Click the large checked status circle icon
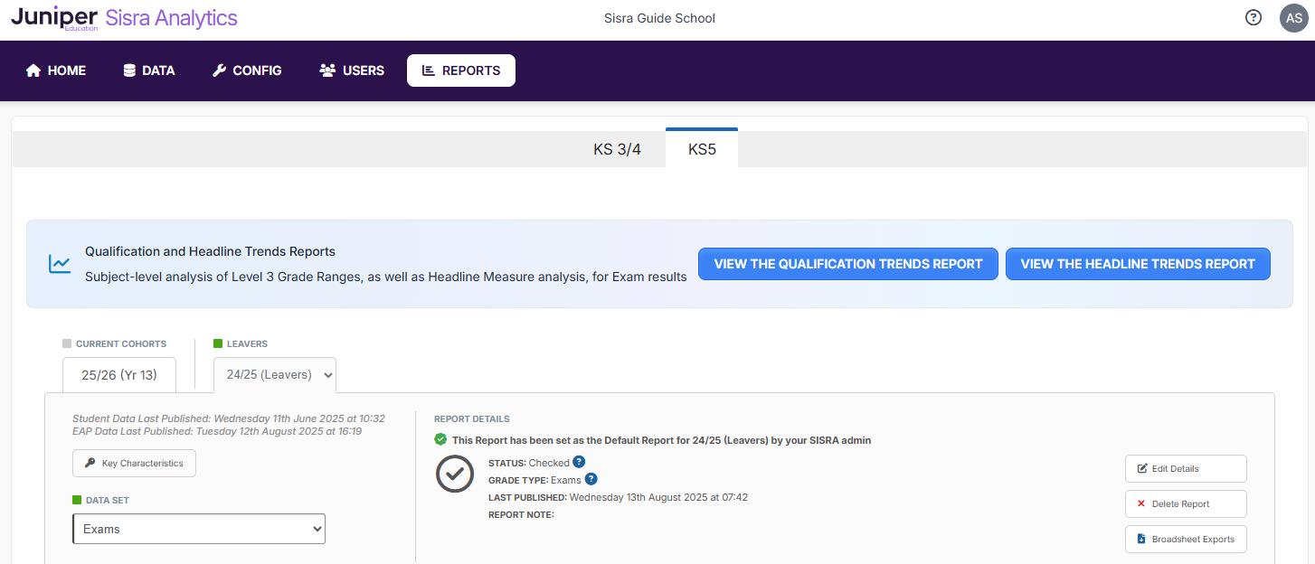This screenshot has width=1315, height=564. click(x=455, y=474)
